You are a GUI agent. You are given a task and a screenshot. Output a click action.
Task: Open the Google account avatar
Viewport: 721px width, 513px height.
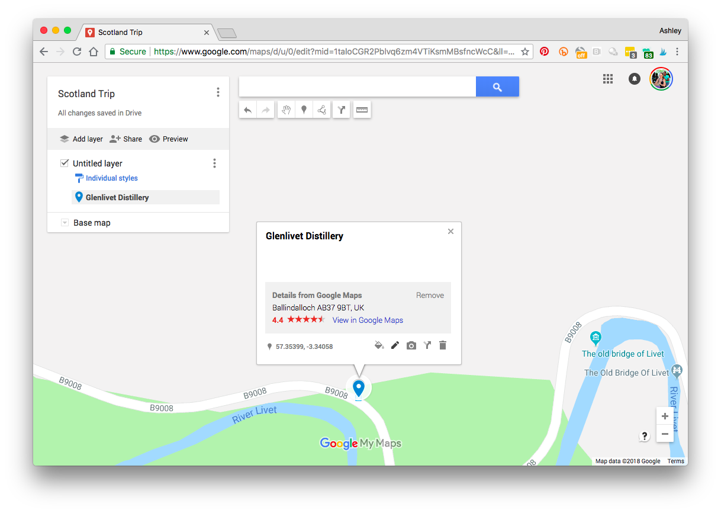point(661,79)
